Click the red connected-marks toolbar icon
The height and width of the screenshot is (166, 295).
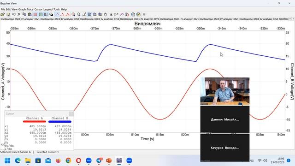[x=68, y=14]
